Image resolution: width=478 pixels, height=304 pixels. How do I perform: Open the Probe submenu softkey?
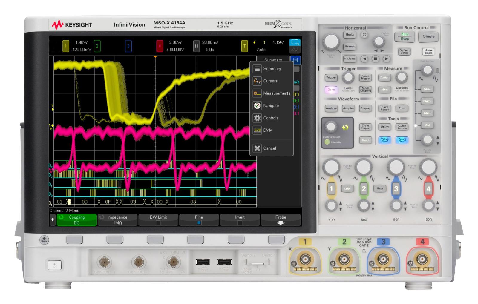point(281,220)
